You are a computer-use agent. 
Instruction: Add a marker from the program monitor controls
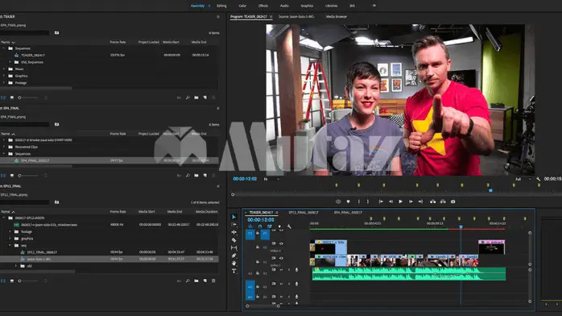coord(348,202)
